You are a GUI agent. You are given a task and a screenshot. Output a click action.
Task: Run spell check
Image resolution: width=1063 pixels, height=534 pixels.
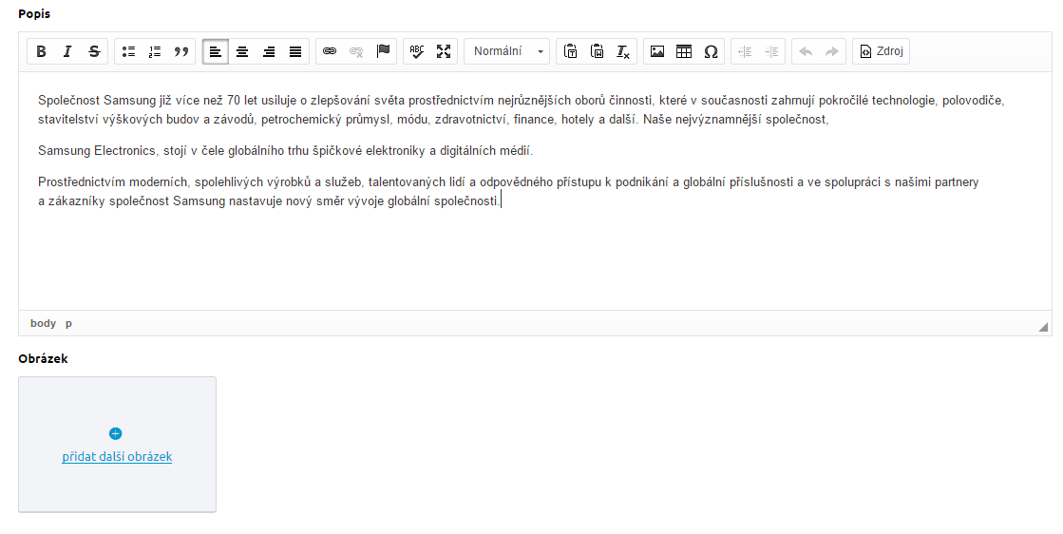click(x=417, y=51)
